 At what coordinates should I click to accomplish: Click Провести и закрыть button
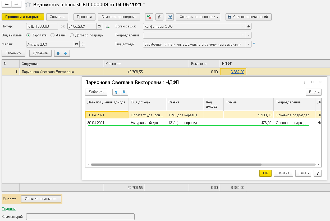pyautogui.click(x=23, y=17)
